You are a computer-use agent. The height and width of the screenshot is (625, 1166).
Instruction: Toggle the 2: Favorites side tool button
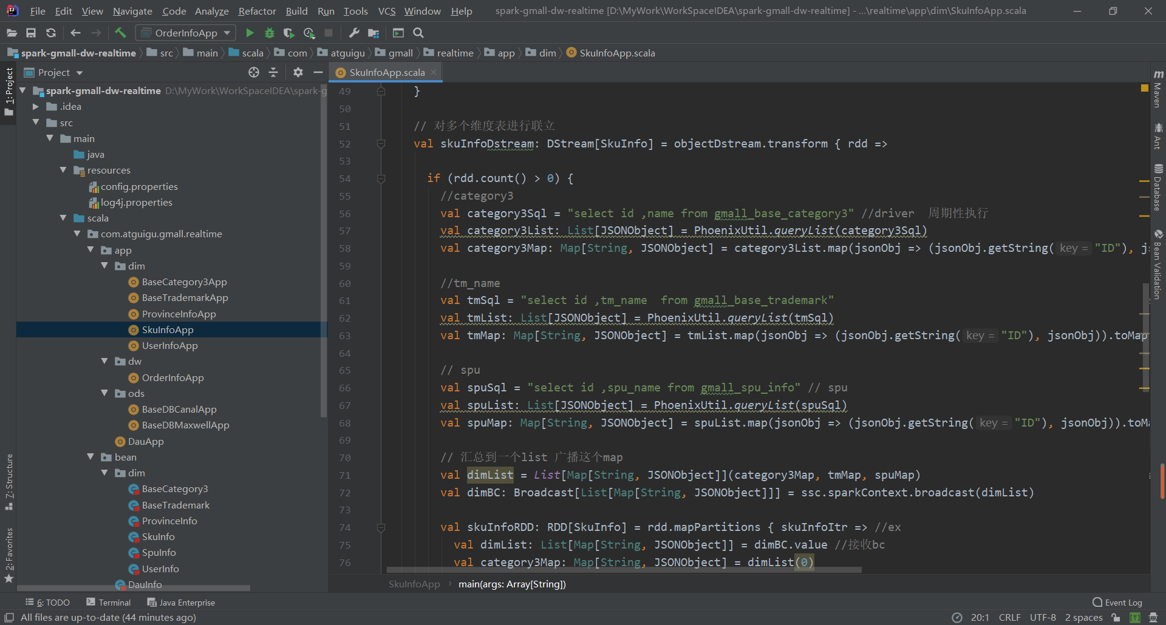tap(9, 555)
